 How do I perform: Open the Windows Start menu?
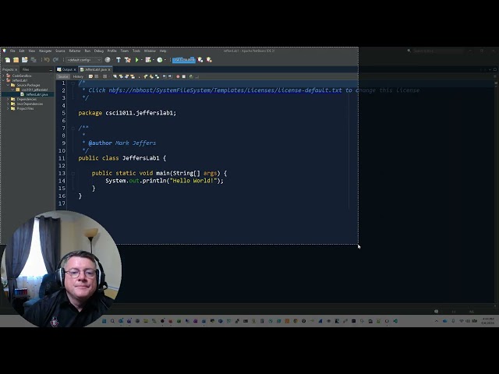point(104,321)
